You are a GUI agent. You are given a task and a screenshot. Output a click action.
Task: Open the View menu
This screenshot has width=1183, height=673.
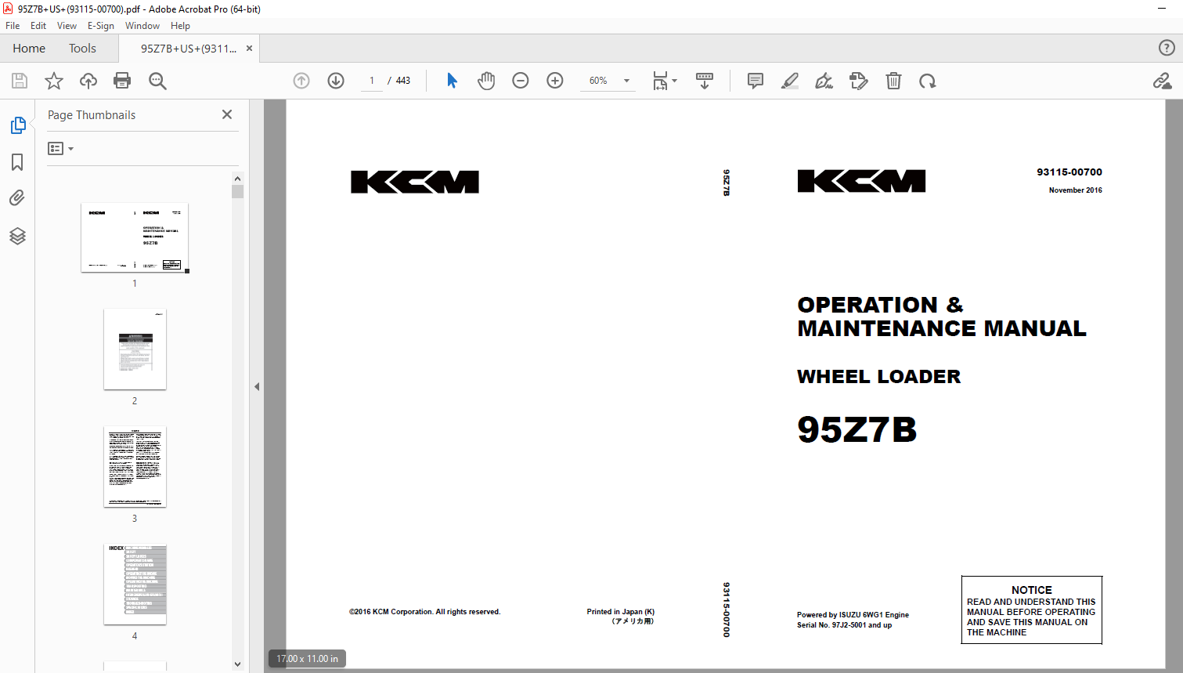click(x=67, y=26)
